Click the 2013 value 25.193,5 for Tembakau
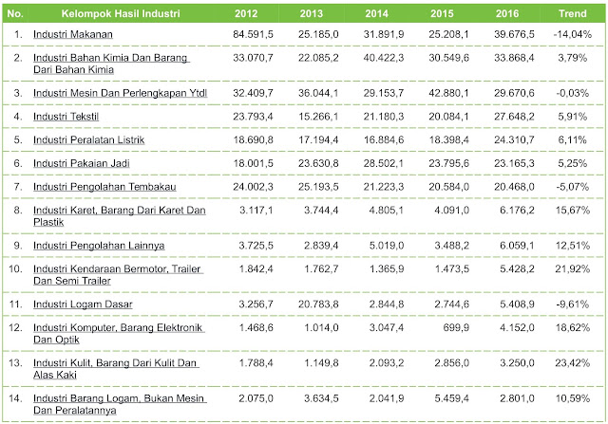Viewport: 608px width, 424px height. click(318, 187)
